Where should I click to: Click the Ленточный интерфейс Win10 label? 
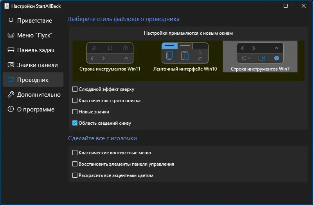pos(185,69)
